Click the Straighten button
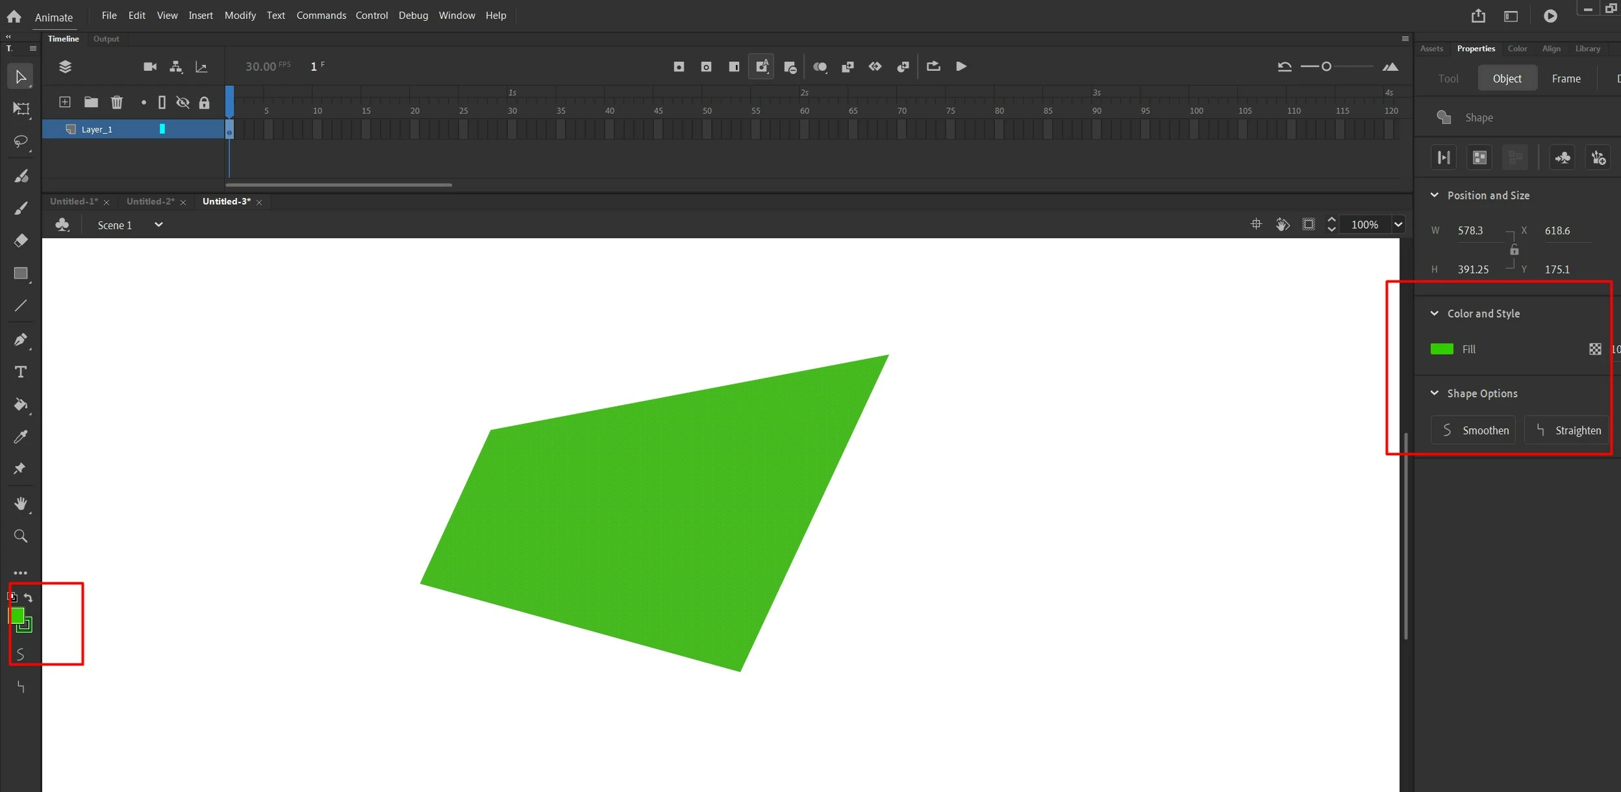This screenshot has width=1621, height=792. pyautogui.click(x=1566, y=430)
